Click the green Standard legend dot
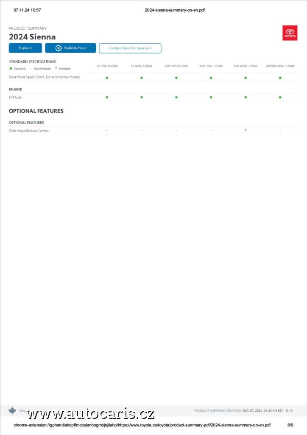The height and width of the screenshot is (435, 307). pyautogui.click(x=11, y=68)
